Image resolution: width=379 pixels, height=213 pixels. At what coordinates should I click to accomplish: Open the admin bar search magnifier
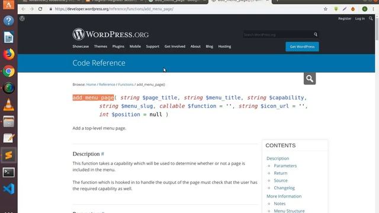tap(371, 18)
